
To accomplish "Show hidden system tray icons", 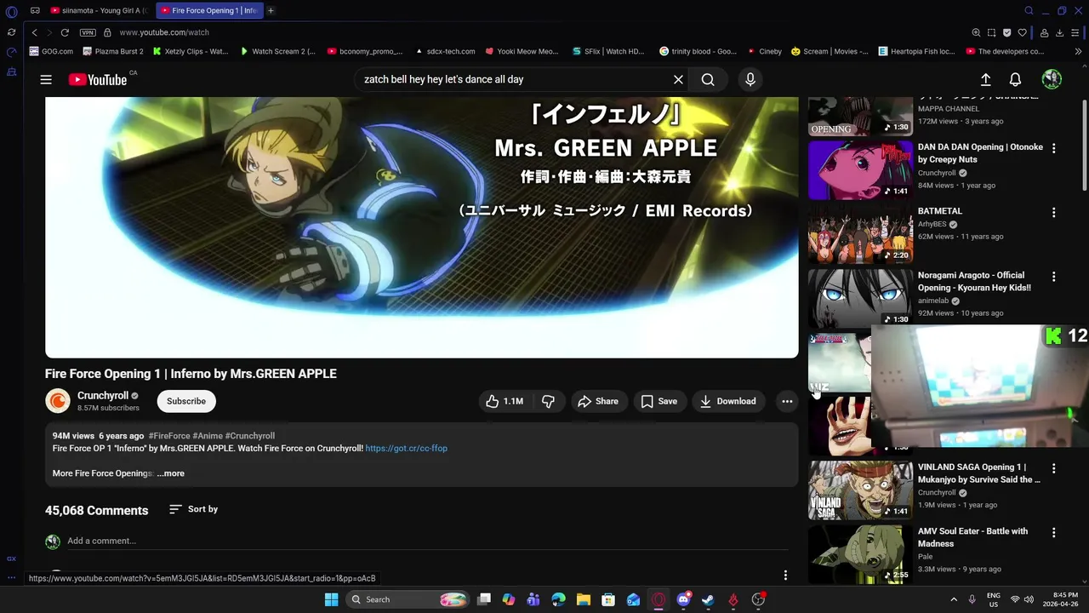I will click(x=954, y=599).
